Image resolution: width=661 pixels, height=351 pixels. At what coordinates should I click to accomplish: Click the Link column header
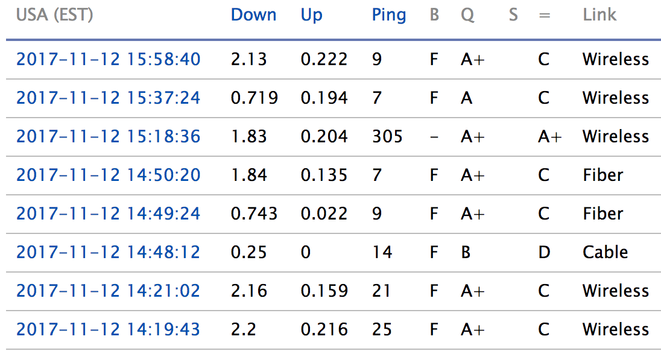(599, 15)
